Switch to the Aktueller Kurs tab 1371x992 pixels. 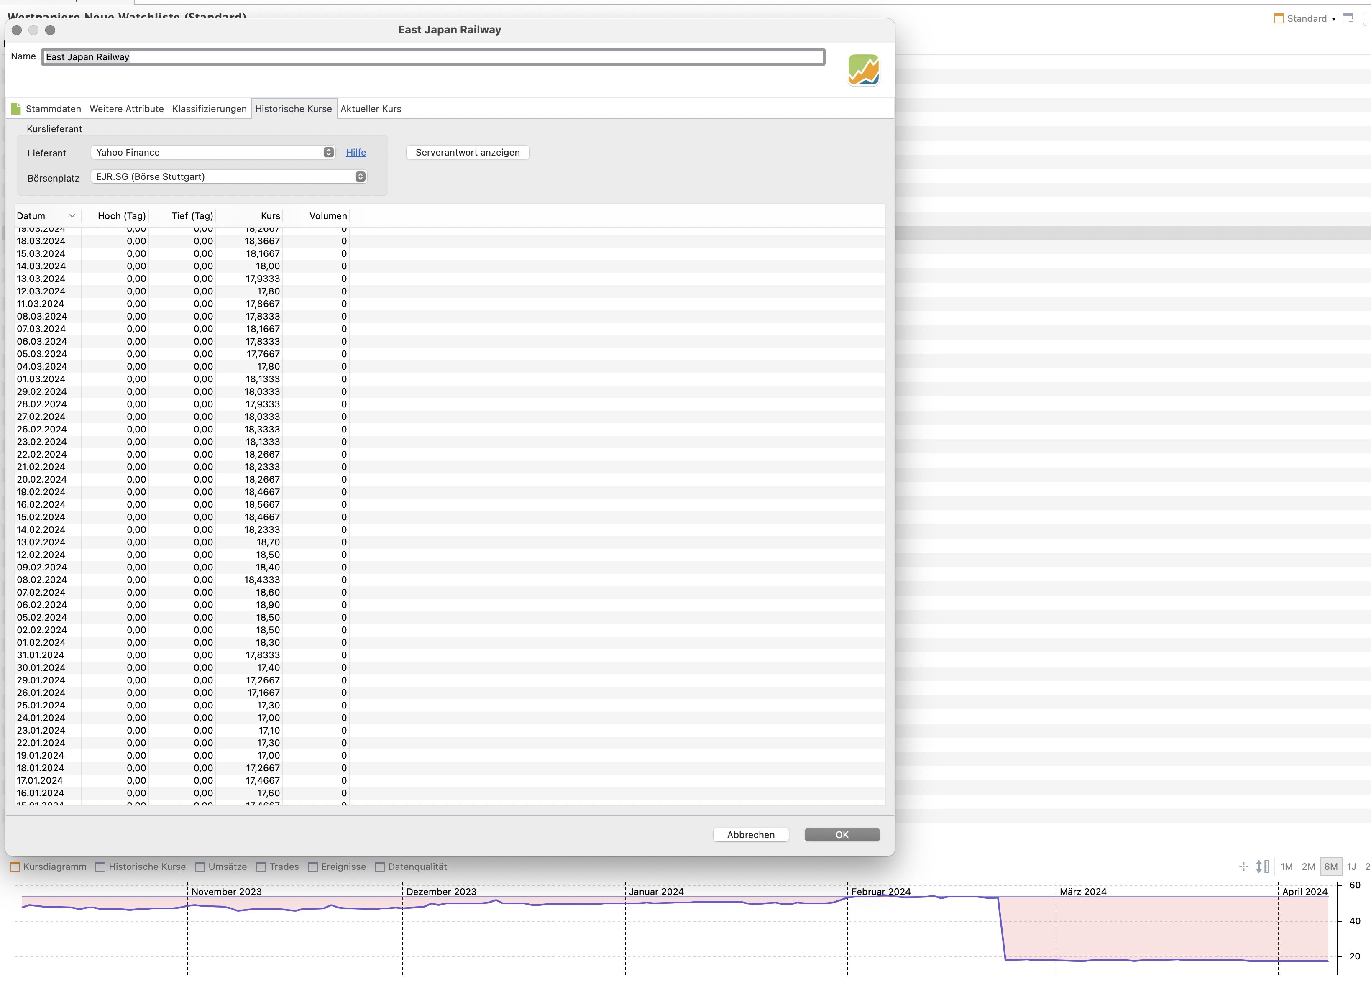(x=371, y=109)
